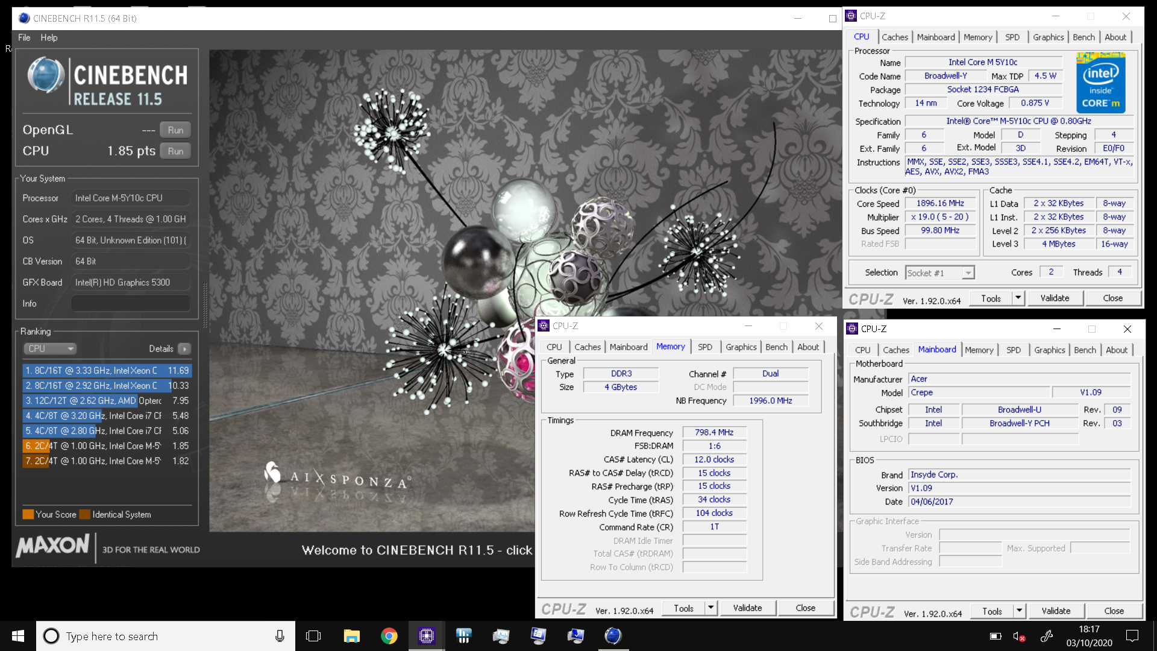The width and height of the screenshot is (1157, 651).
Task: Click the Cinebench taskbar icon
Action: 613,636
